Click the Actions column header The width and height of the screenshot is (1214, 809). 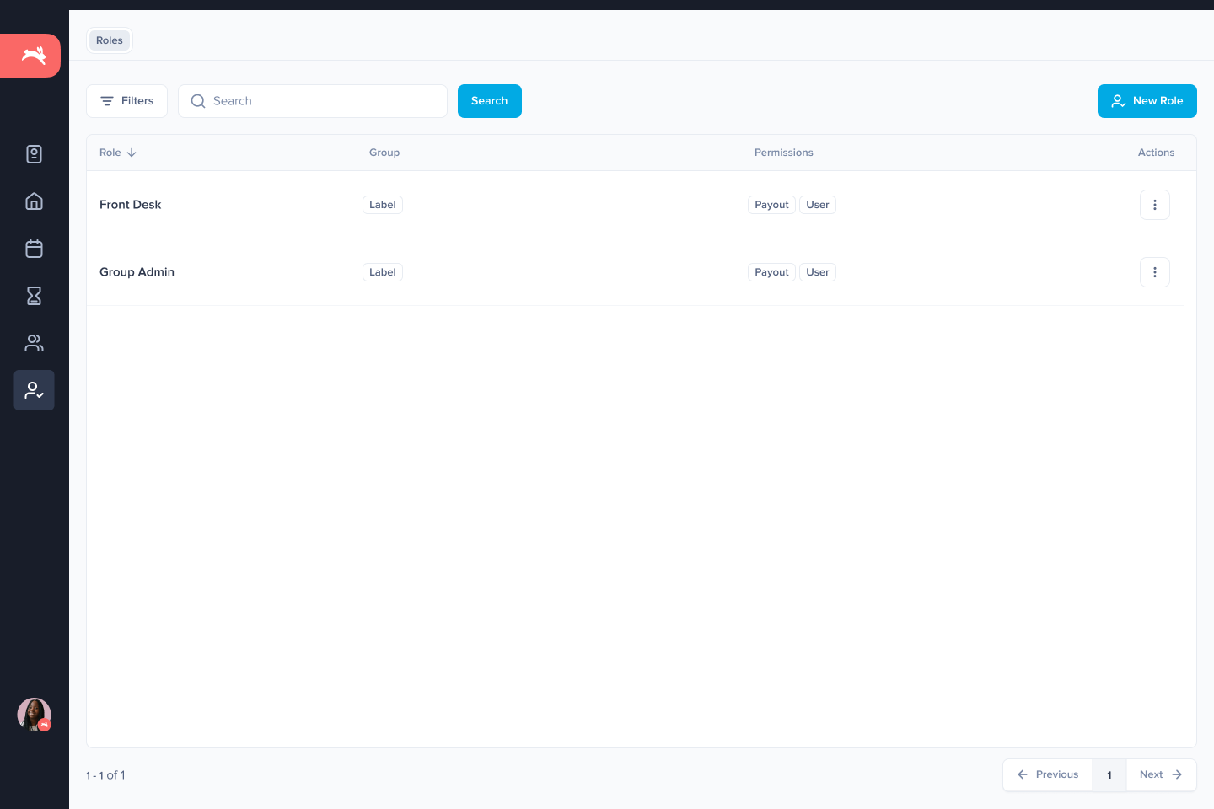(1156, 153)
